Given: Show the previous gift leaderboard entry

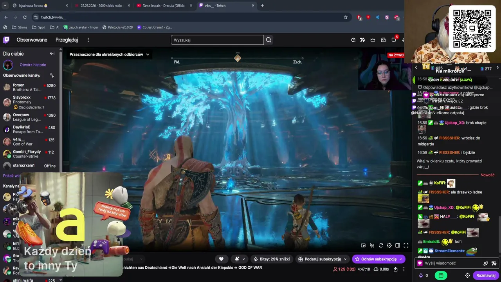Looking at the screenshot, I should (416, 68).
